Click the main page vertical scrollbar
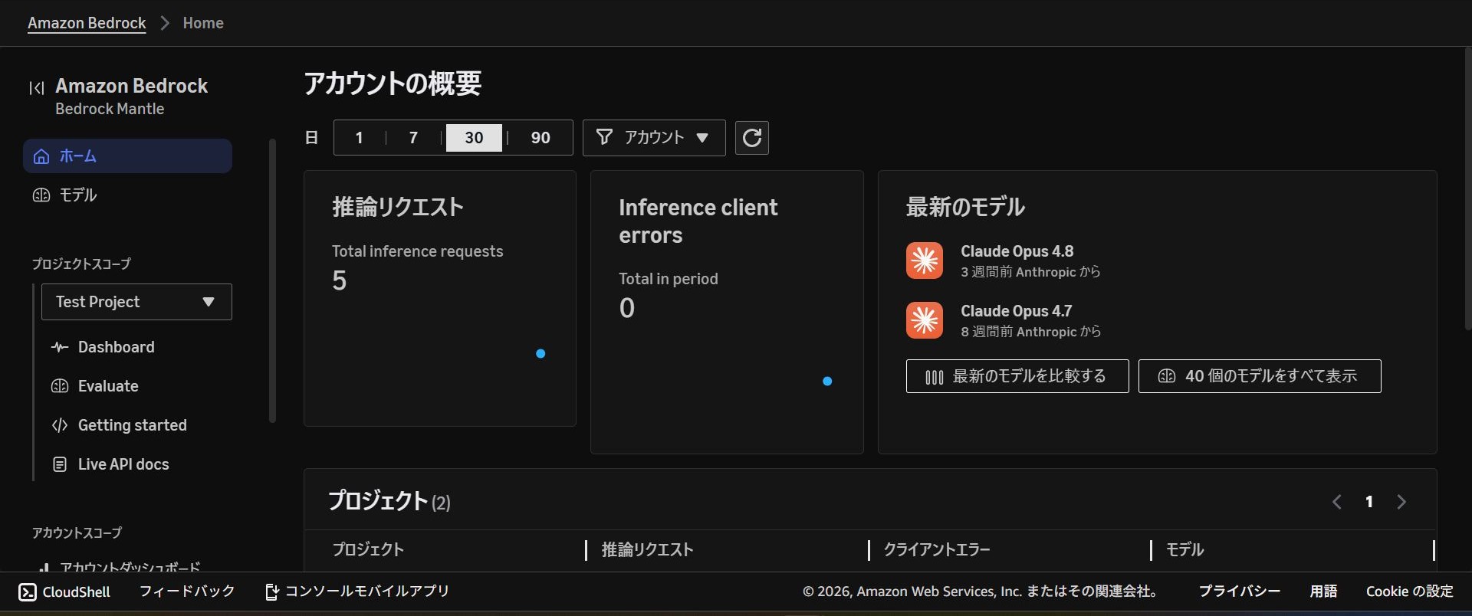This screenshot has height=616, width=1472. pyautogui.click(x=1467, y=188)
